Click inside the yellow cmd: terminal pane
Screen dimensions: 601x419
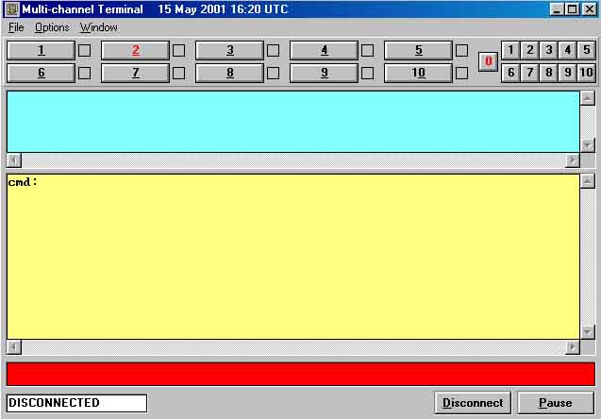pos(293,257)
